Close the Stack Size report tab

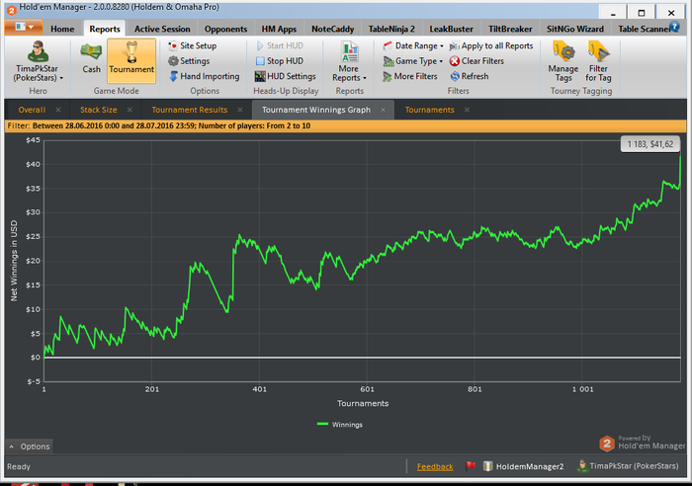click(x=130, y=110)
